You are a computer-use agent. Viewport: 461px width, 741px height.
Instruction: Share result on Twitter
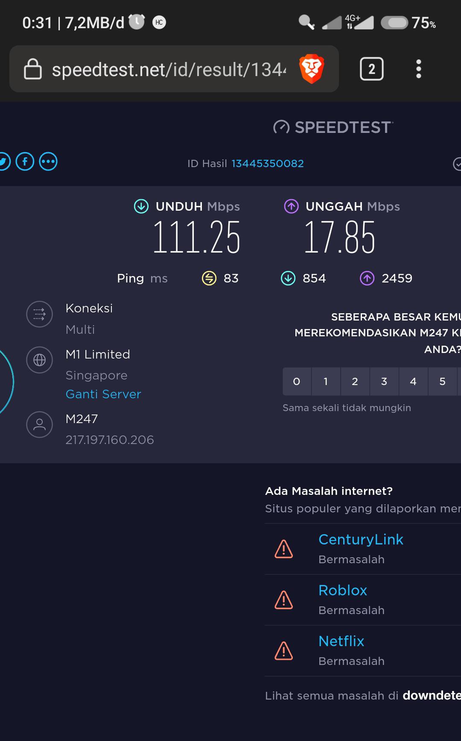pos(3,162)
